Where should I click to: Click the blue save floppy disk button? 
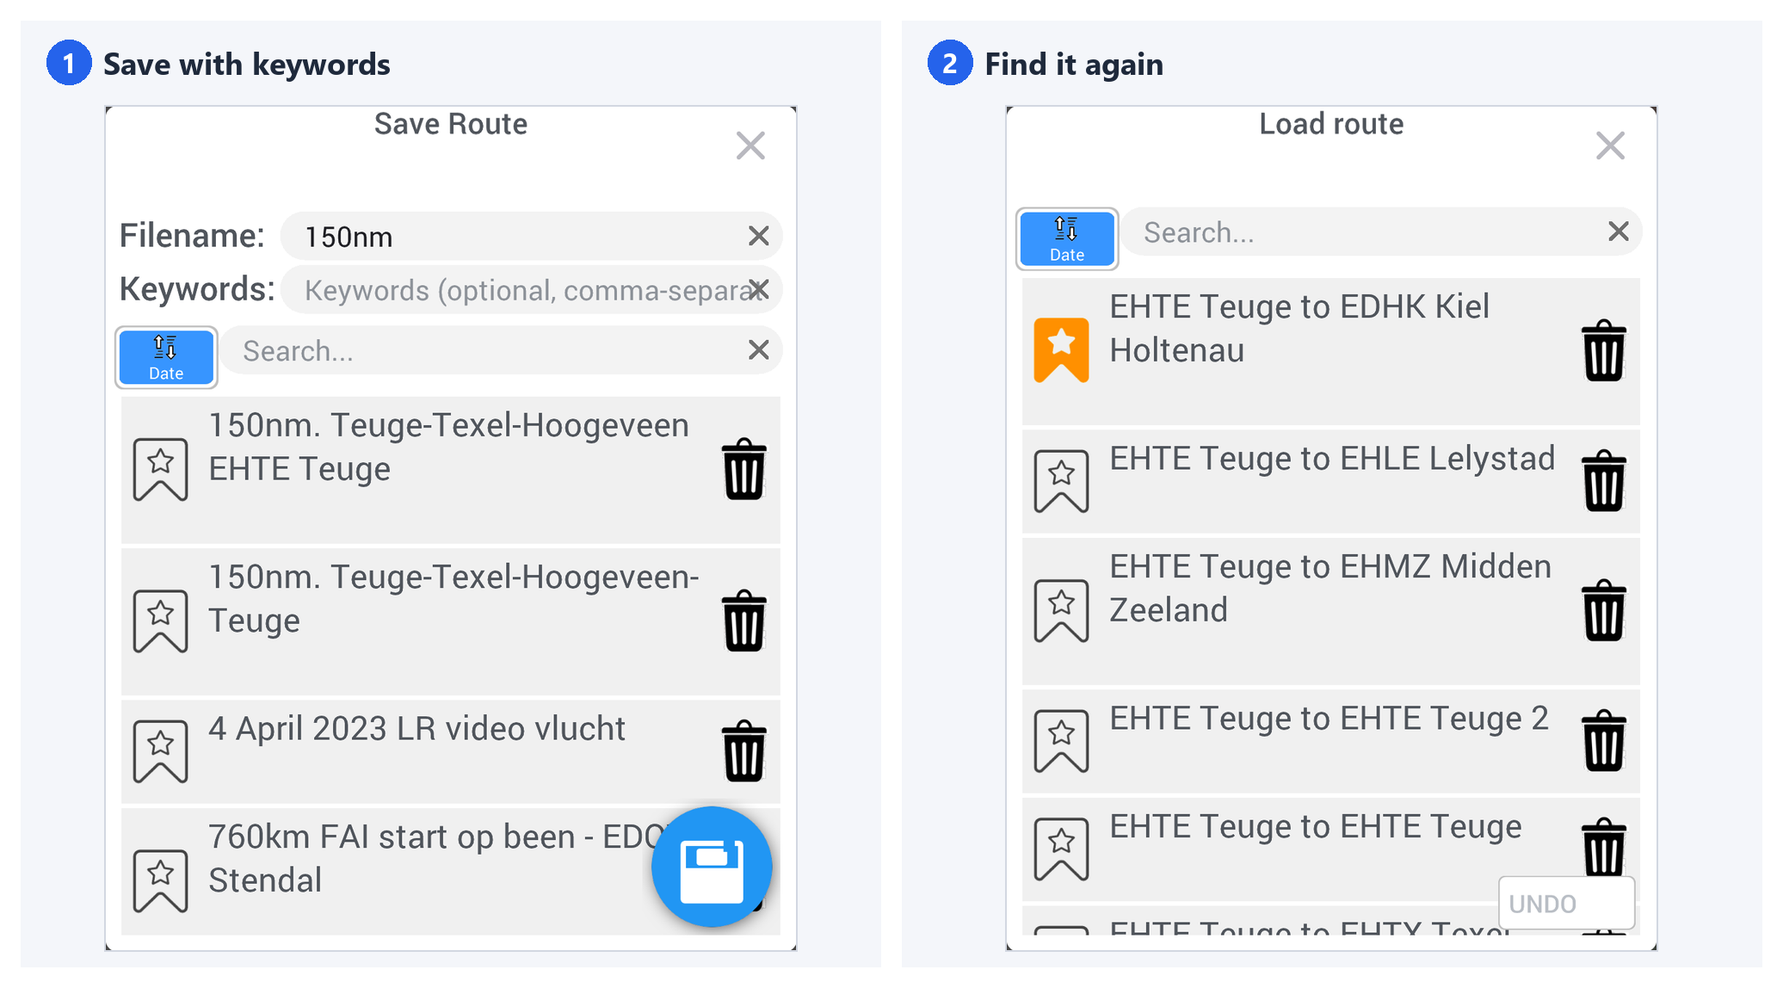[712, 867]
